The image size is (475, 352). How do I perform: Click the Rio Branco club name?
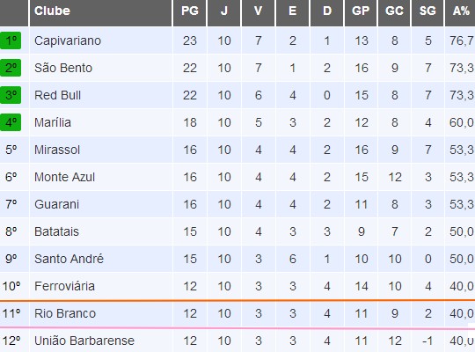point(65,313)
